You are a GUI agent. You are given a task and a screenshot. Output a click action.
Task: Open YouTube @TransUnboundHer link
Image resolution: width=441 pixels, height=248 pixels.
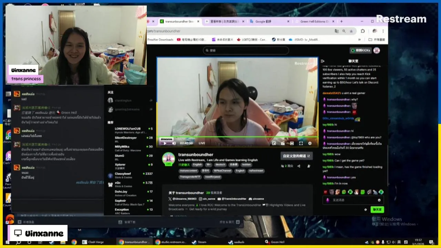[x=232, y=199]
